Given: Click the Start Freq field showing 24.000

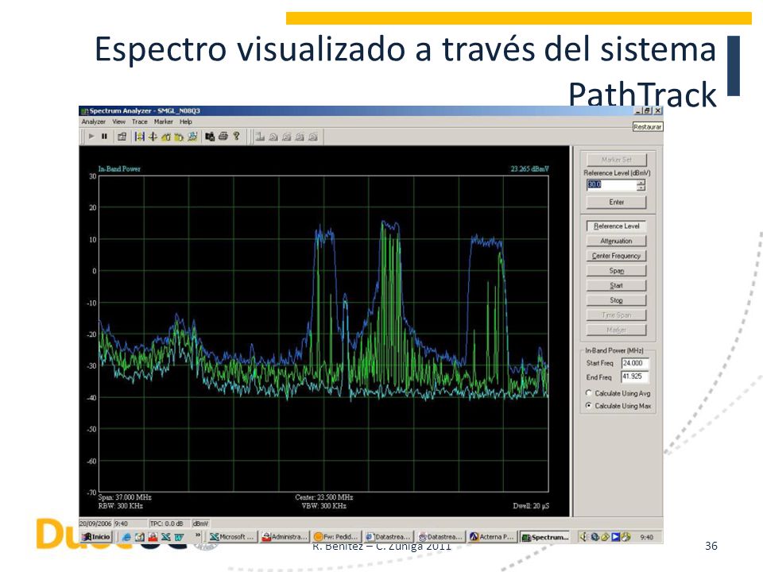Looking at the screenshot, I should [635, 363].
